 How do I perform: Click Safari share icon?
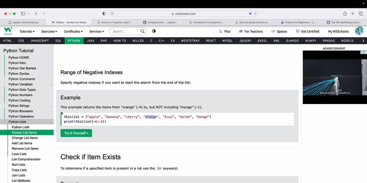point(345,14)
